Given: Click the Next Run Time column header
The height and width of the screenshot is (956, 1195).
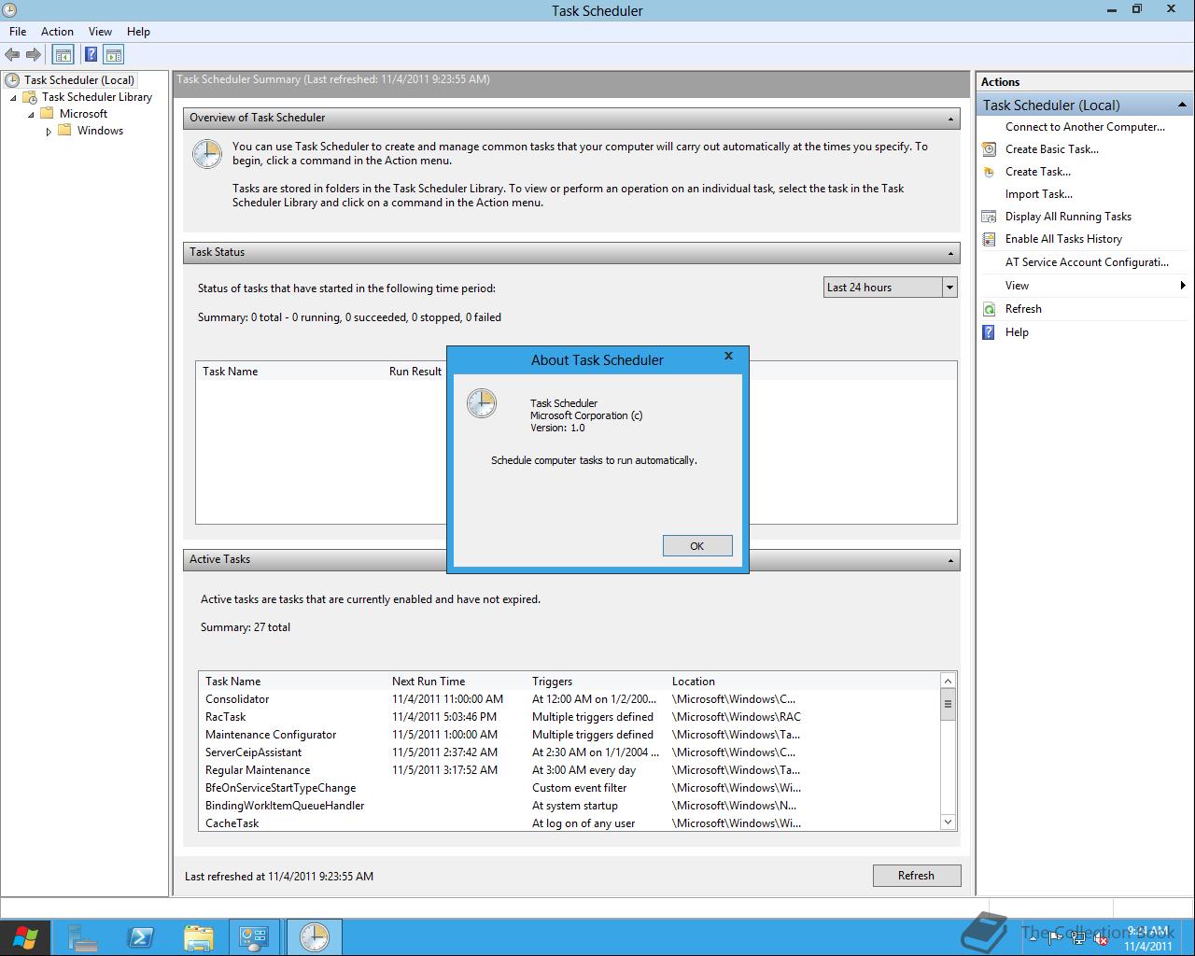Looking at the screenshot, I should tap(429, 682).
